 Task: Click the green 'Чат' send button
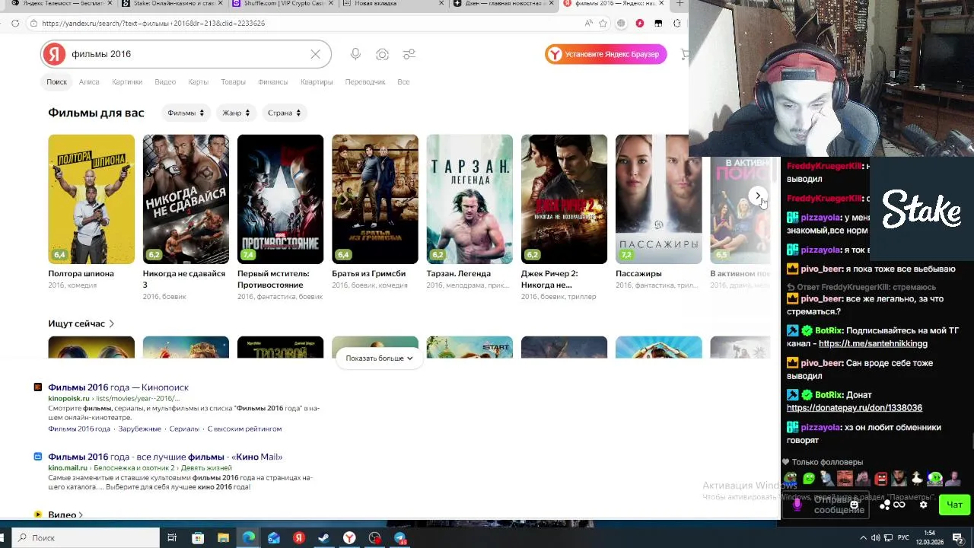tap(954, 505)
